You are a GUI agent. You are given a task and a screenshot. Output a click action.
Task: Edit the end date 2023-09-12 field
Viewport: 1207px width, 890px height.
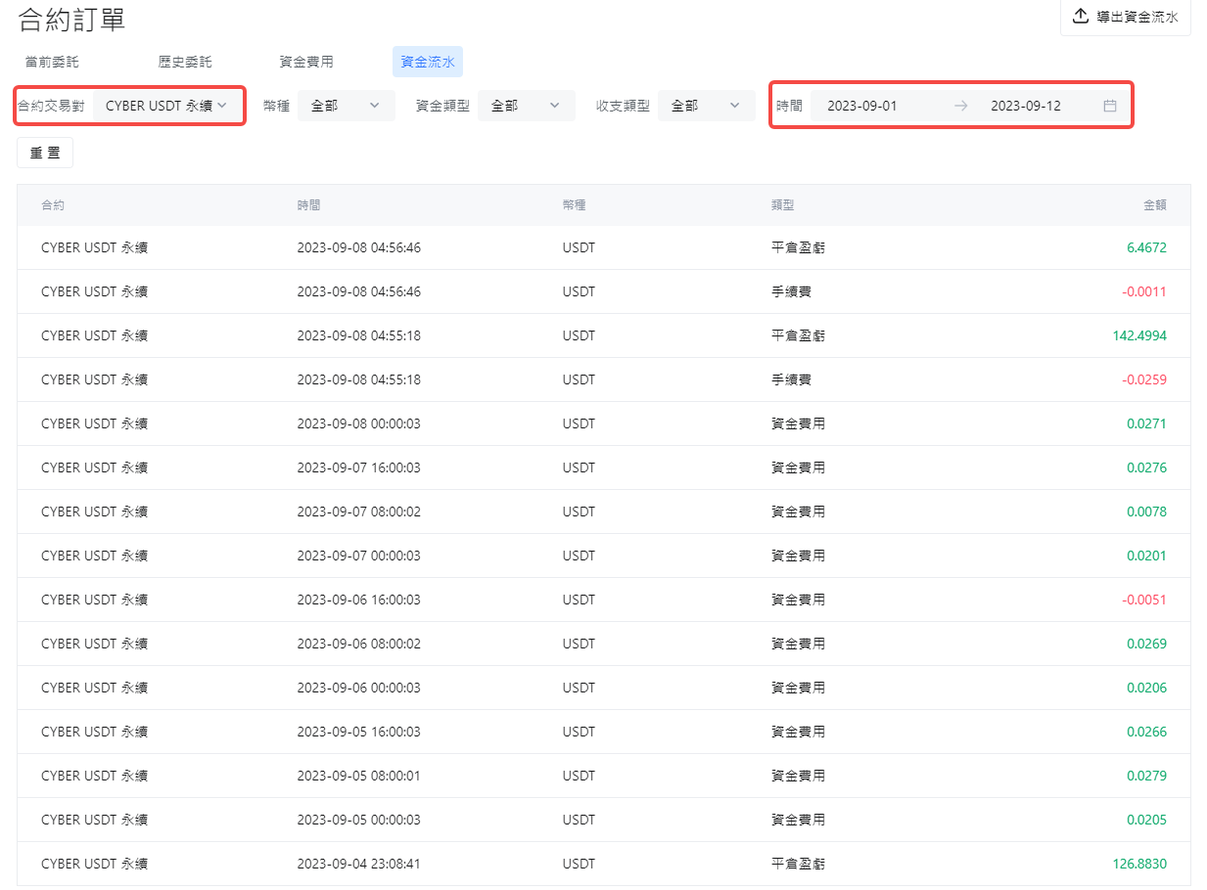pos(1025,106)
